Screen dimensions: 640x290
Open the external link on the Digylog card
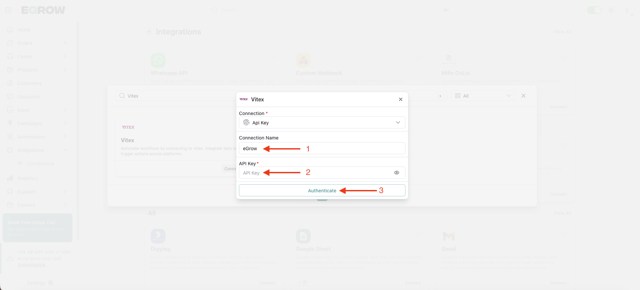tap(274, 233)
